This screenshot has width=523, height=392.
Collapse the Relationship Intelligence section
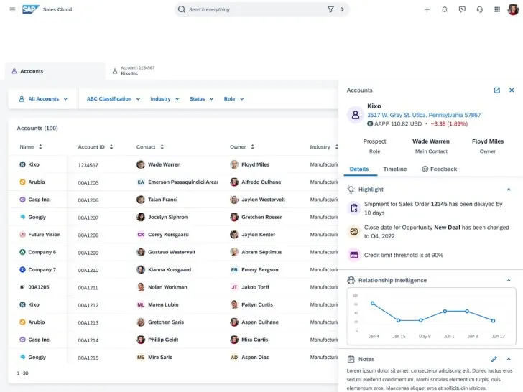(509, 280)
